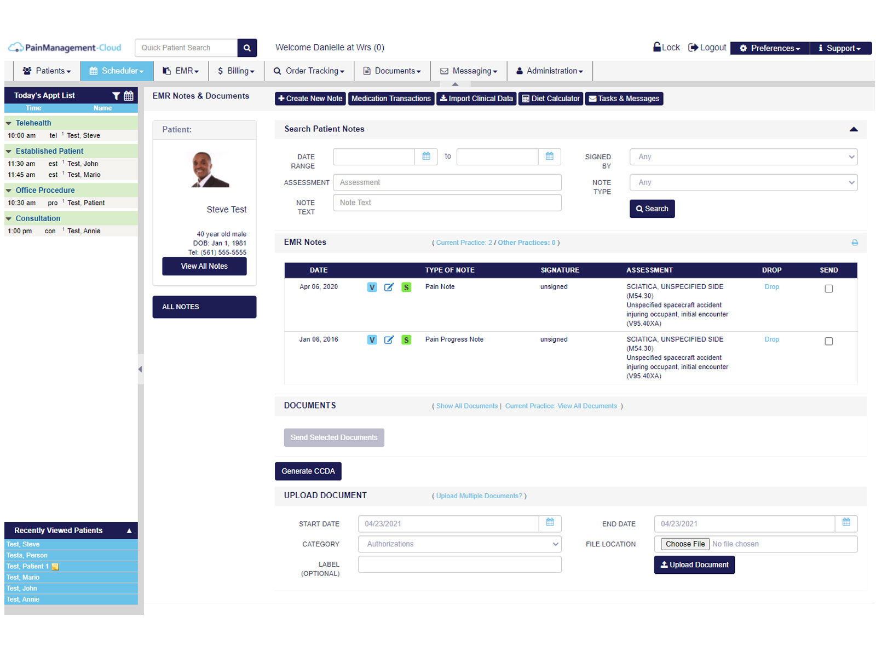This screenshot has height=657, width=876.
Task: Click the Show All Documents link
Action: tap(467, 406)
